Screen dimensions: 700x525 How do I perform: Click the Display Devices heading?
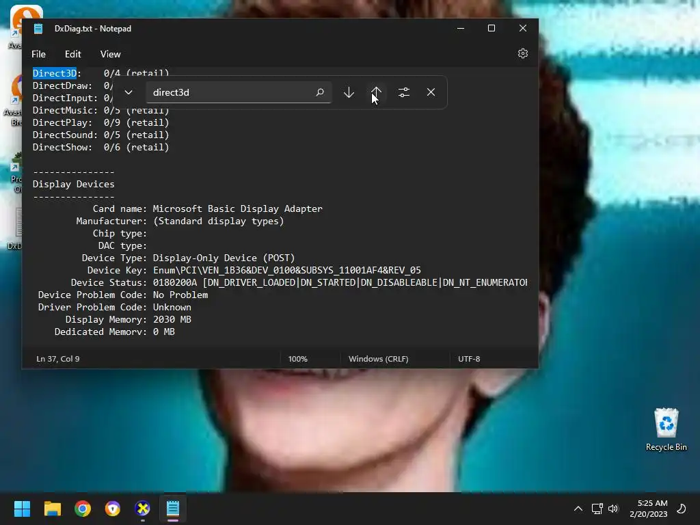click(74, 184)
